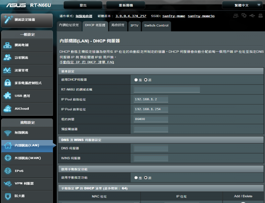Open USB 應用 puzzle piece icon
This screenshot has width=265, height=203.
pos(7,96)
